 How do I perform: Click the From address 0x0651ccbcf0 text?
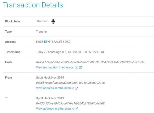coord(70,83)
